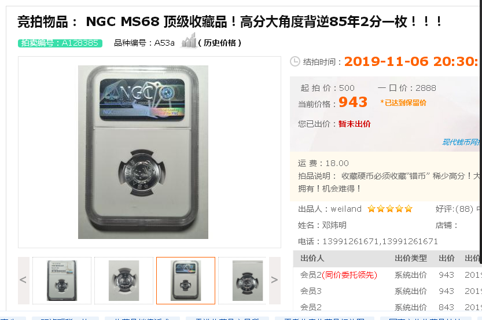Click the left thumbnail carousel arrow
The image size is (482, 320).
23,280
